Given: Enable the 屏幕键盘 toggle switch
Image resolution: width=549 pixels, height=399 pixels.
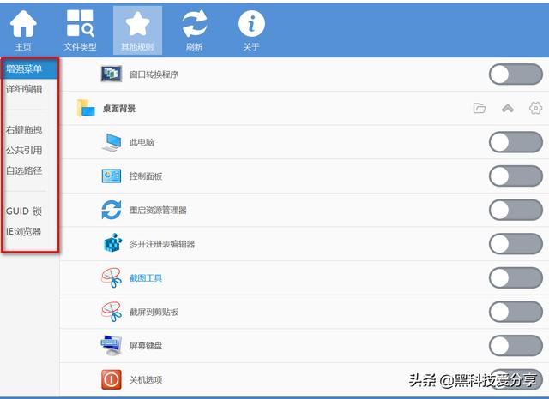Looking at the screenshot, I should pyautogui.click(x=516, y=346).
